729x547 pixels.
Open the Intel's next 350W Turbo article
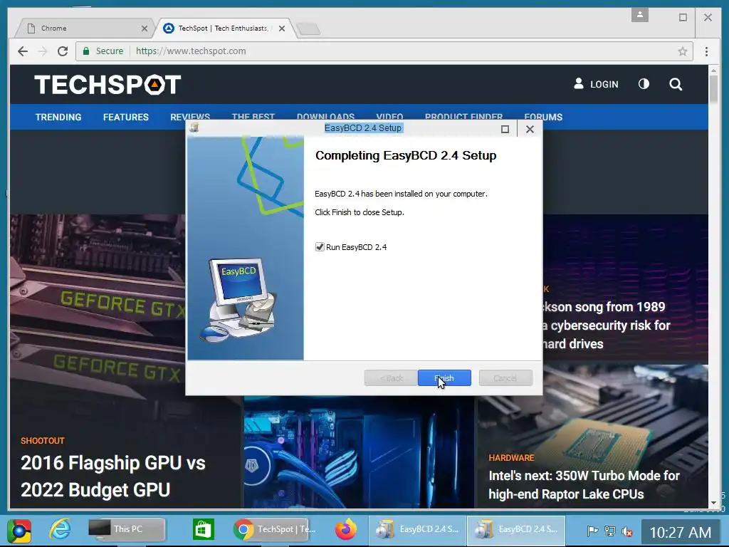coord(584,484)
